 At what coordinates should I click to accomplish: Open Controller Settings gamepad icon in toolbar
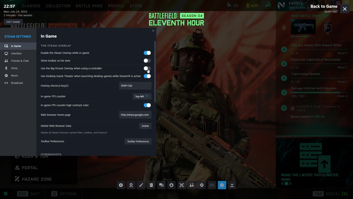click(212, 185)
